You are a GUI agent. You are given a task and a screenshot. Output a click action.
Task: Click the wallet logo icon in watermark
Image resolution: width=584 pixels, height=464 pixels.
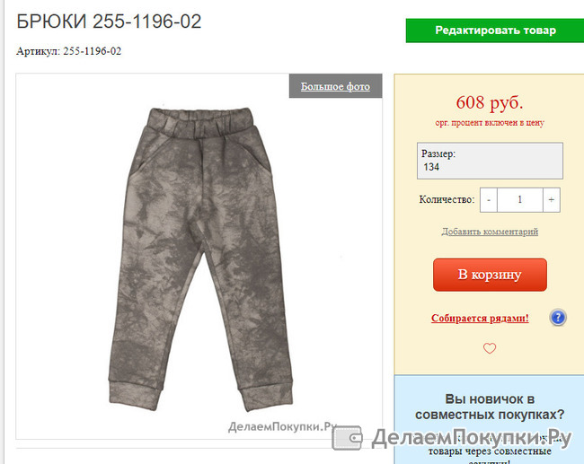click(347, 438)
